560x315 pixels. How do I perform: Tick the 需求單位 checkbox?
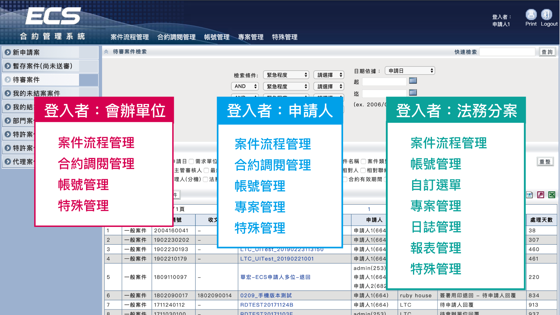(191, 162)
